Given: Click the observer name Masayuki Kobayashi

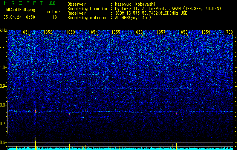Looking at the screenshot, I should pos(135,4).
